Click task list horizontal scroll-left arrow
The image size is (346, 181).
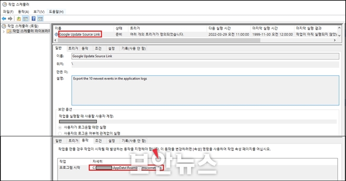[56, 40]
